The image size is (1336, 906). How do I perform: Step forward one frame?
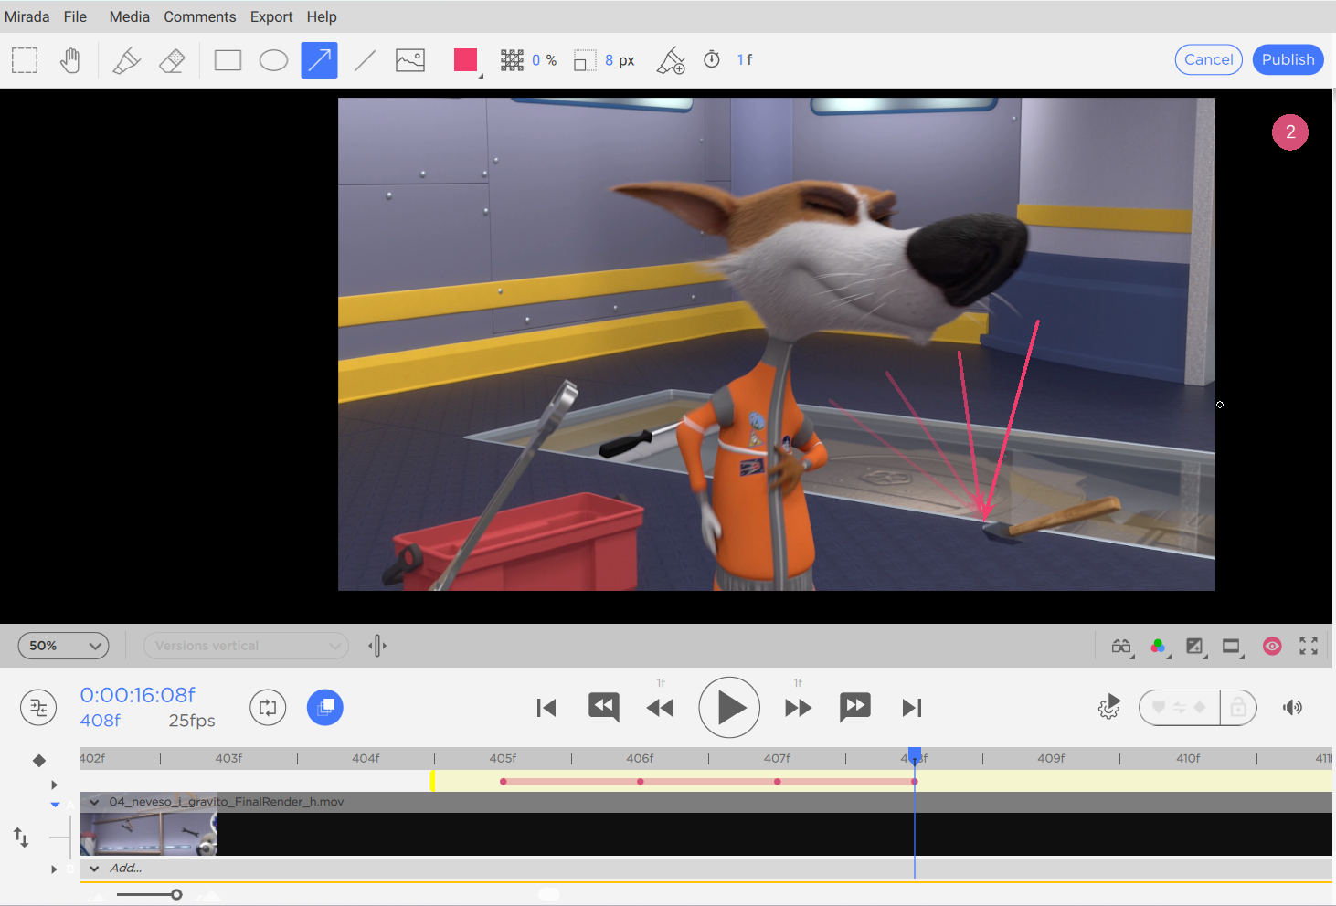(x=798, y=708)
